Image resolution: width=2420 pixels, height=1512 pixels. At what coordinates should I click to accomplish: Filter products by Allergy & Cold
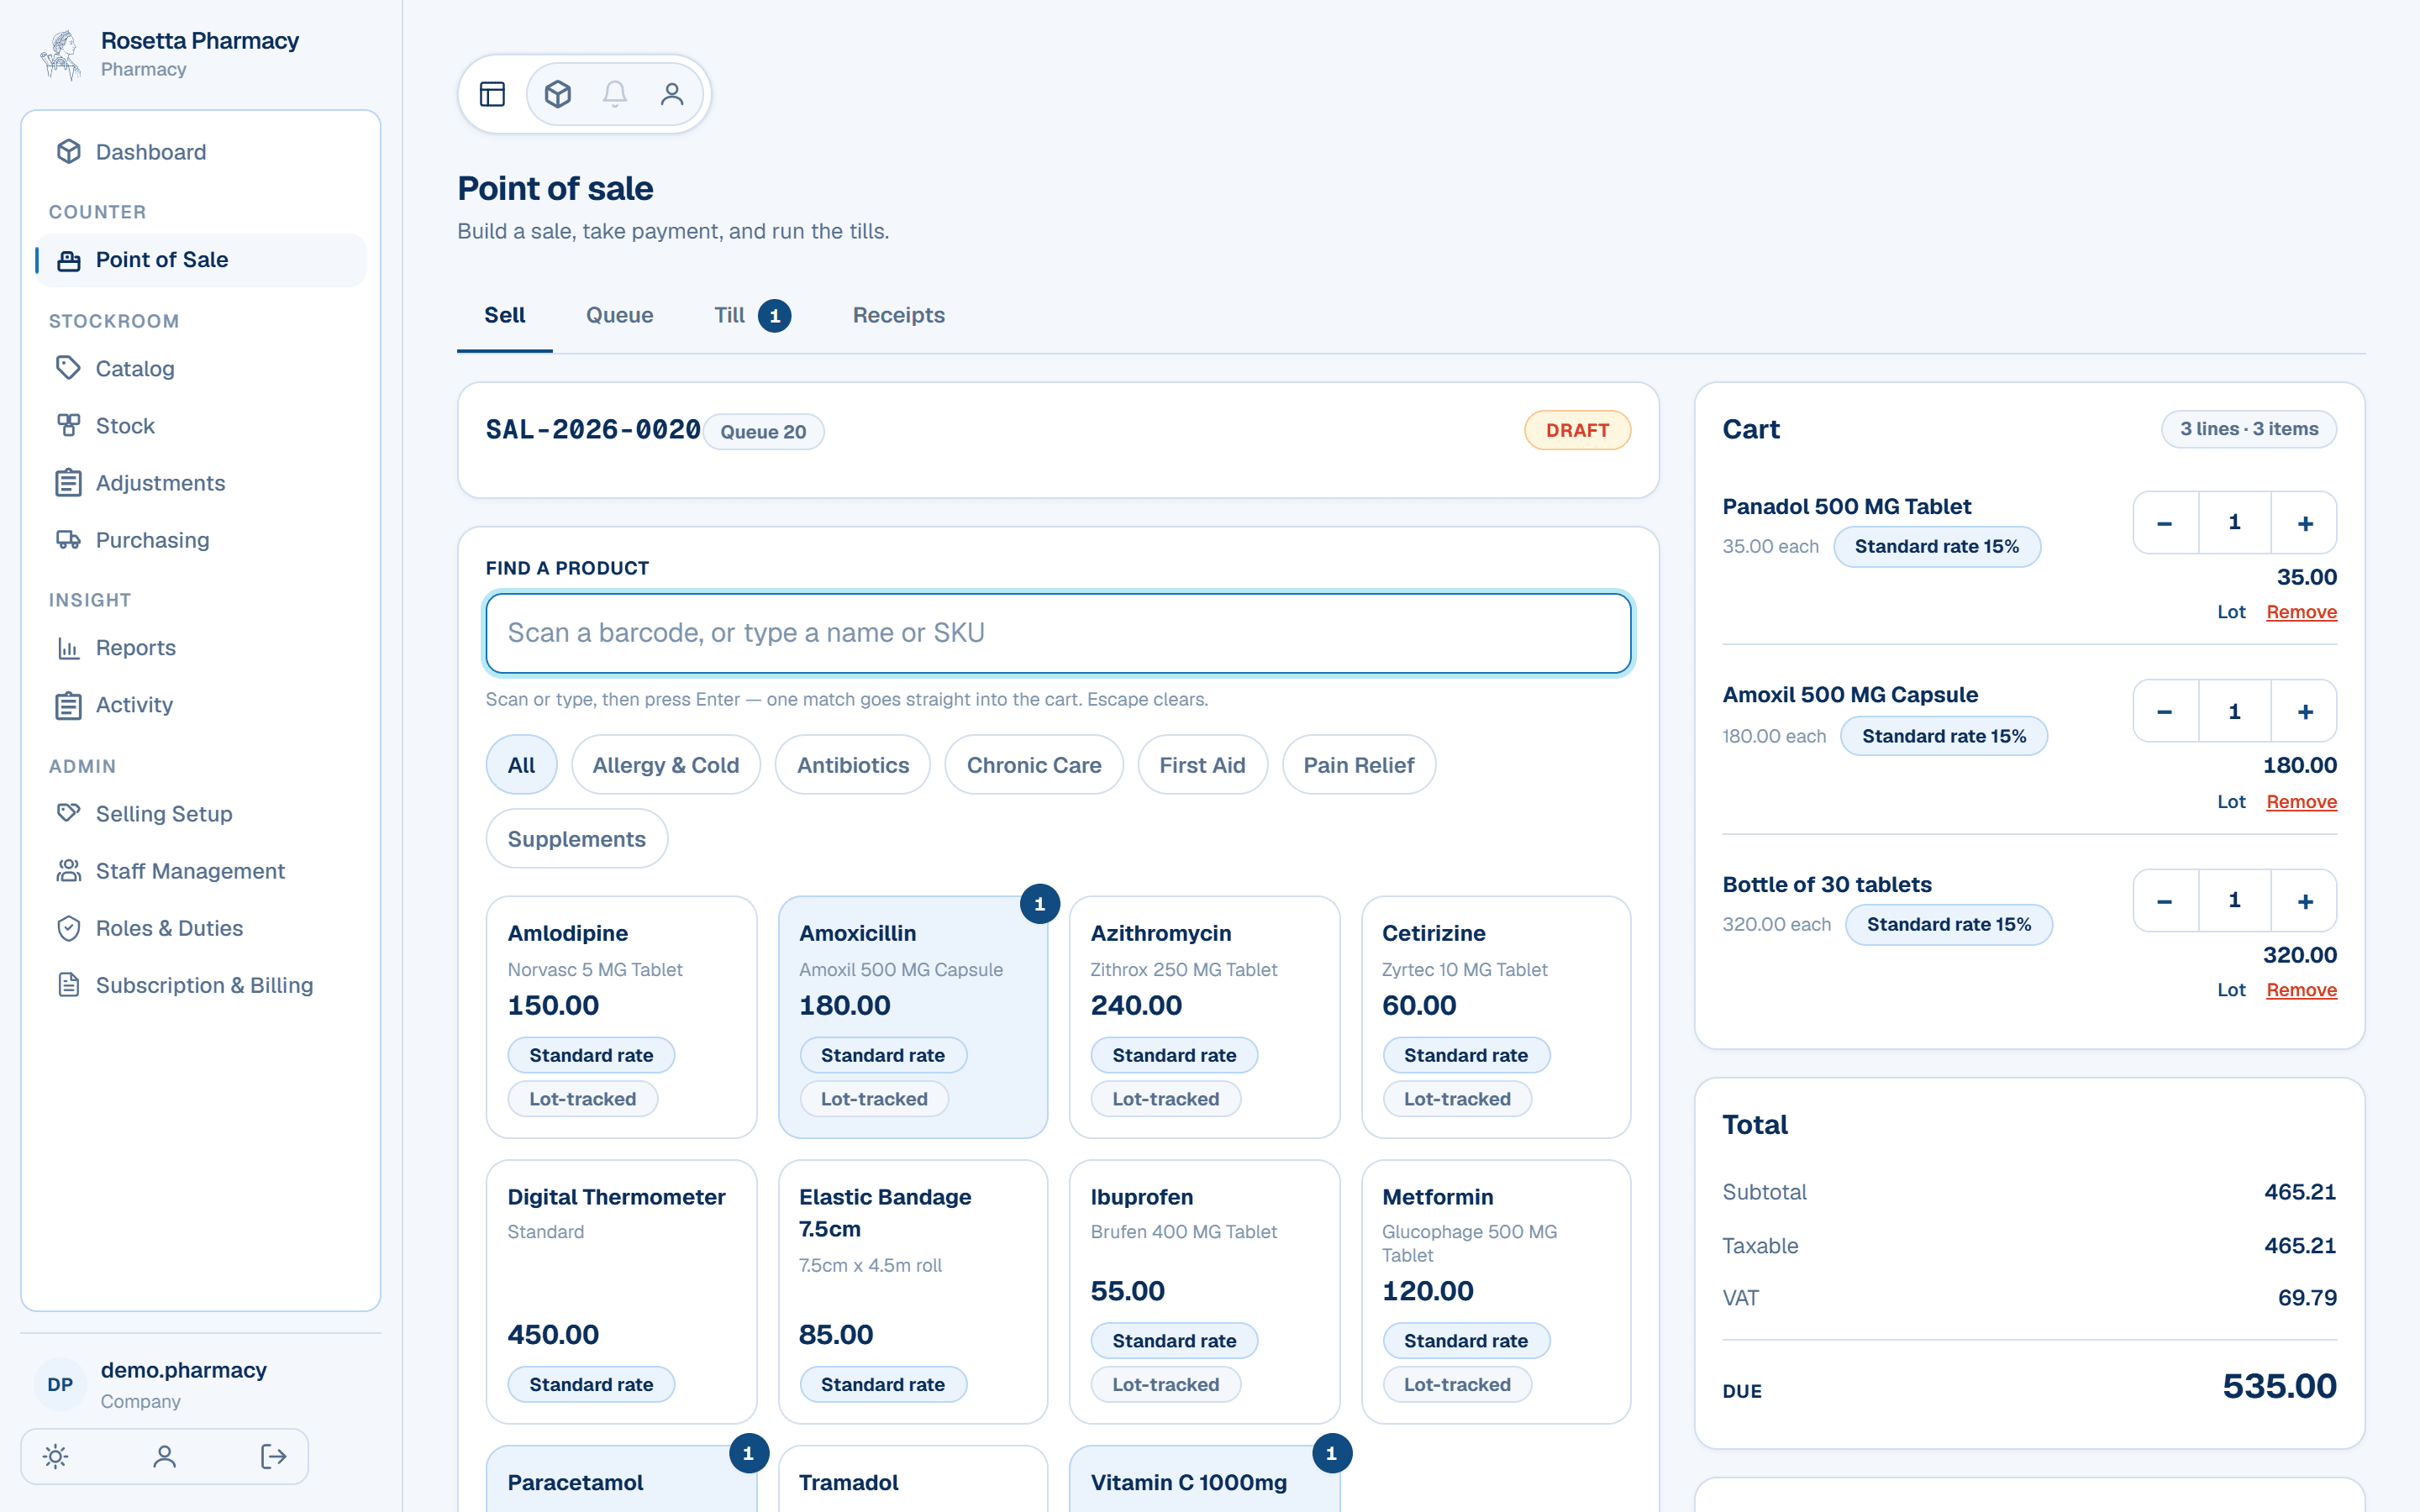tap(666, 765)
